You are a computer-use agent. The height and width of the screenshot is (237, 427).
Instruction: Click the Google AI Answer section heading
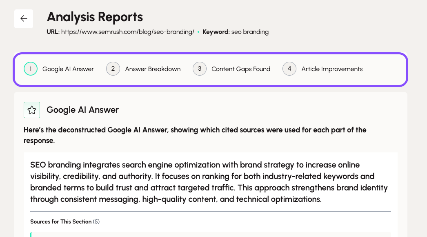pos(82,110)
